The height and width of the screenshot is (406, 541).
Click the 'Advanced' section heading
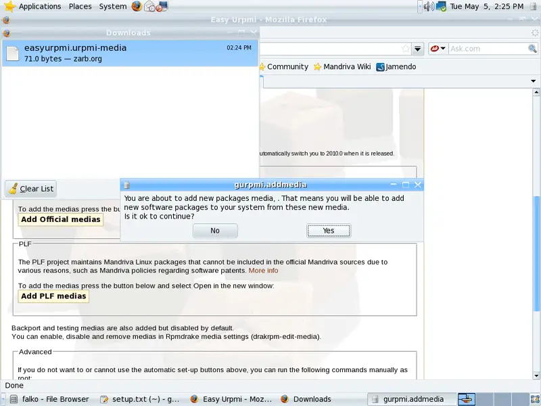(x=35, y=352)
